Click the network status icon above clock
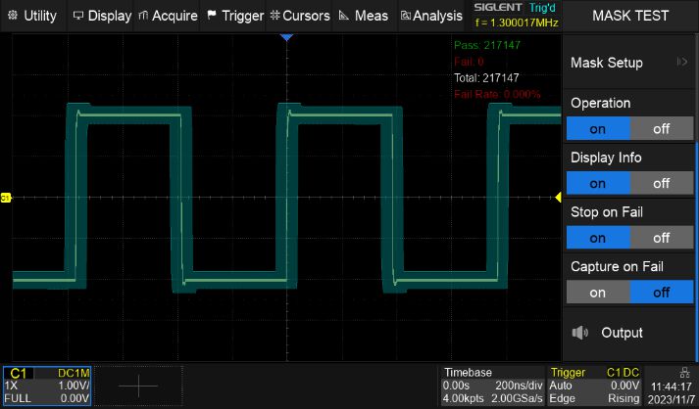699x409 pixels. coord(684,372)
